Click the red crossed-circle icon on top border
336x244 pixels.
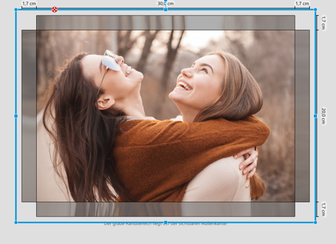[55, 9]
